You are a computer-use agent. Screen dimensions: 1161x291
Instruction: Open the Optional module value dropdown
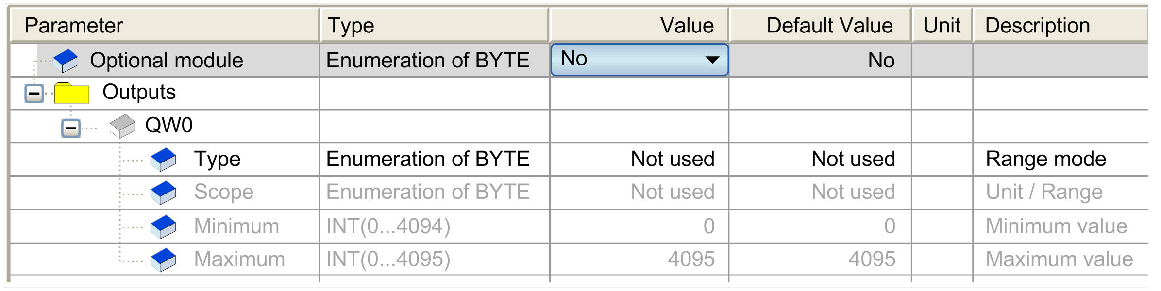[712, 60]
